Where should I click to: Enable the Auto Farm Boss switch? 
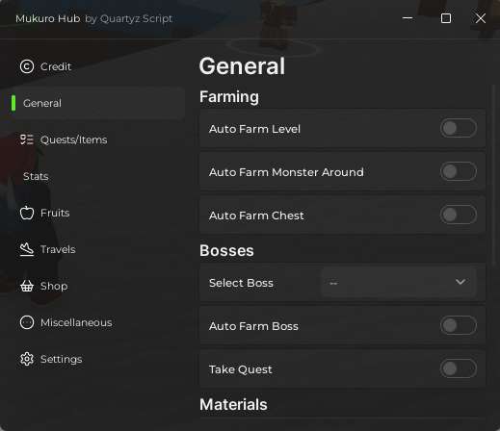(x=459, y=325)
